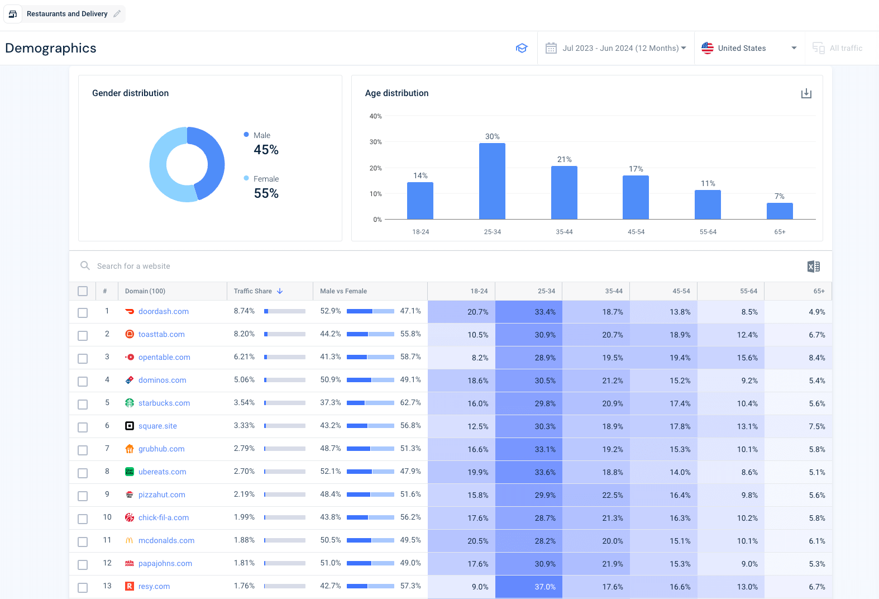Image resolution: width=879 pixels, height=599 pixels.
Task: Open the toasttab.com link
Action: [x=161, y=334]
